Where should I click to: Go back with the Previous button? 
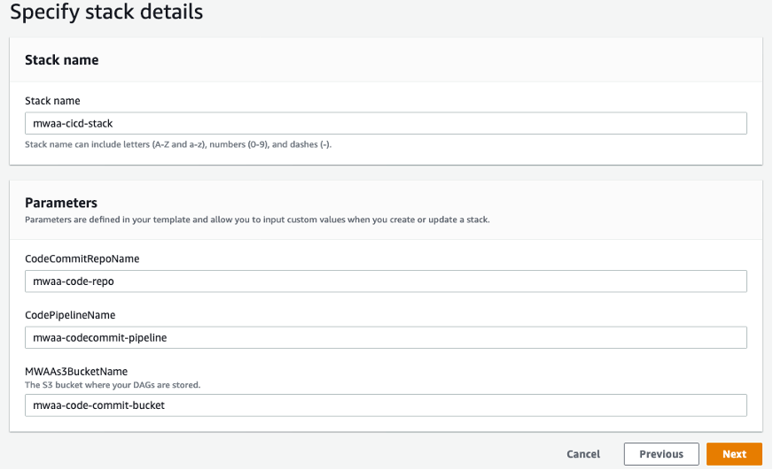click(660, 454)
